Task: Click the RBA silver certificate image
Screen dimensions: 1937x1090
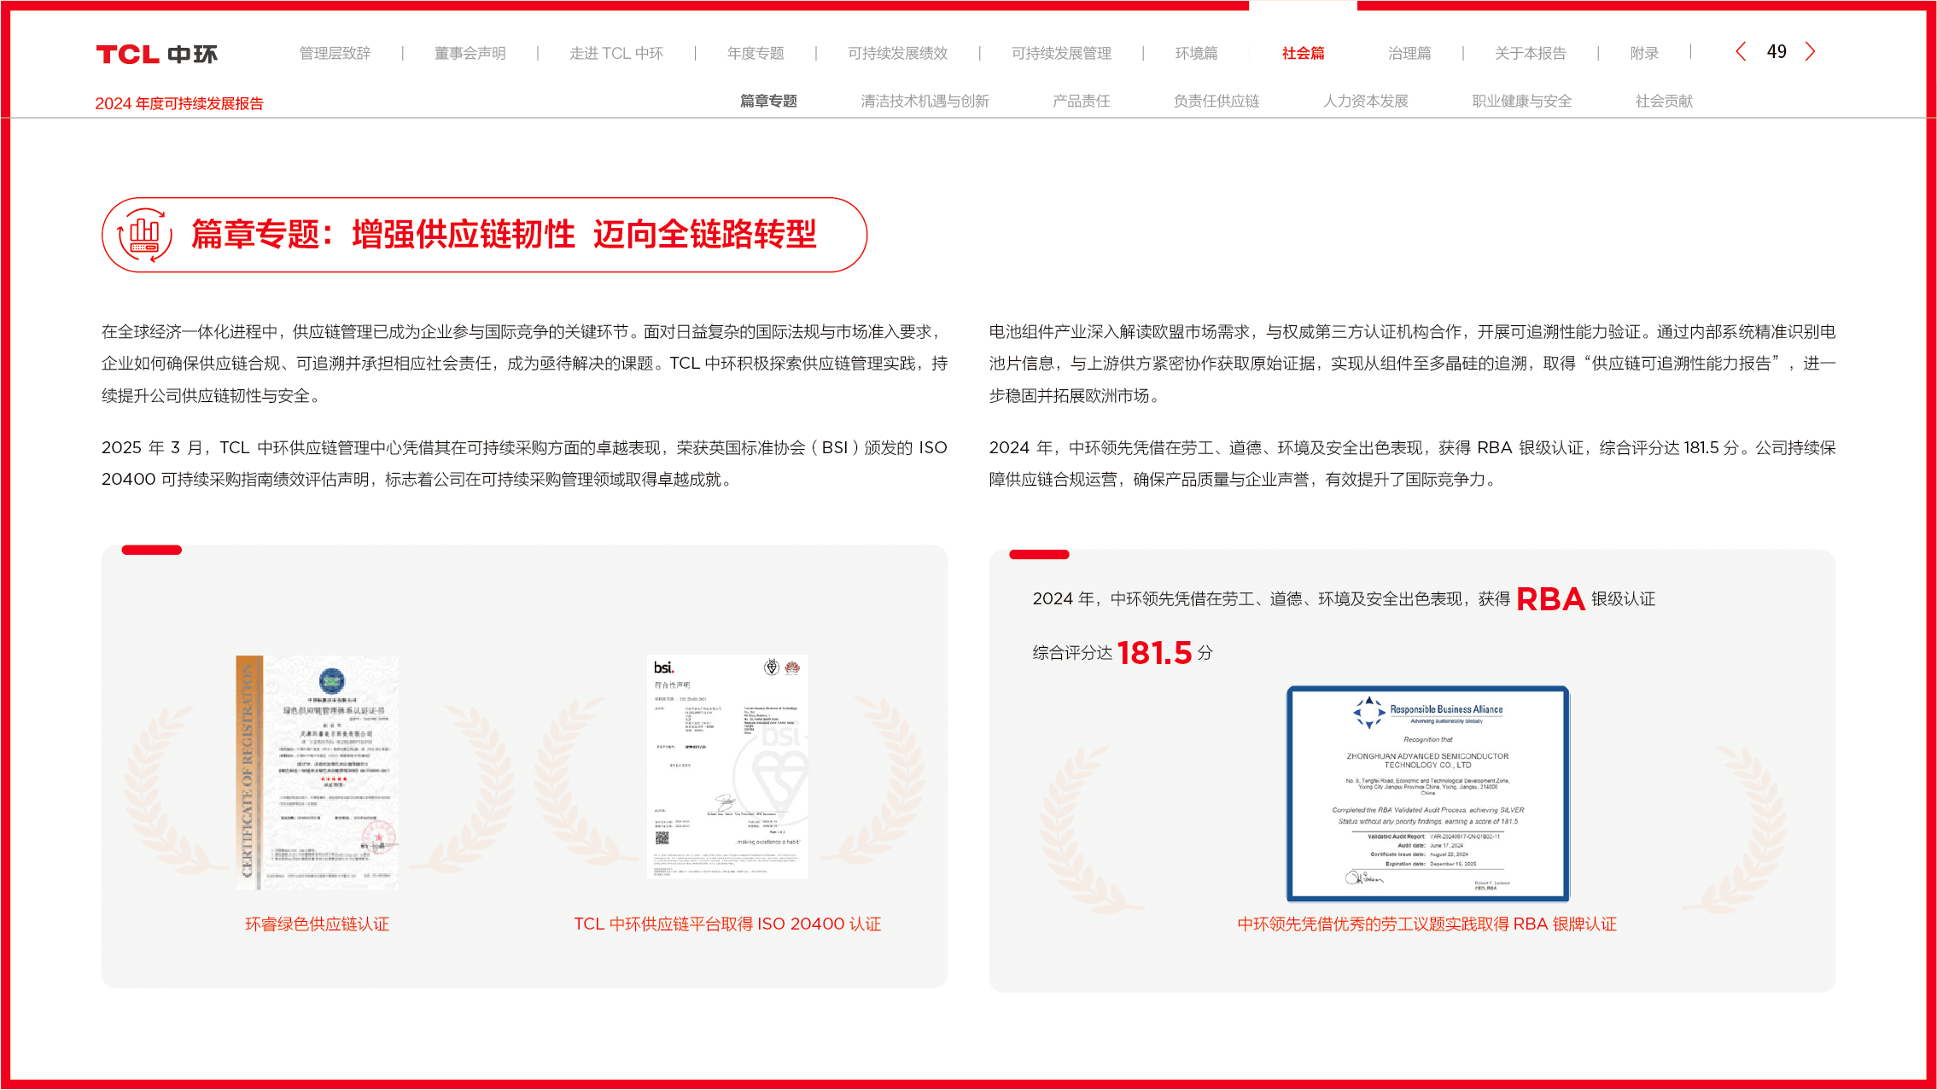Action: tap(1427, 793)
